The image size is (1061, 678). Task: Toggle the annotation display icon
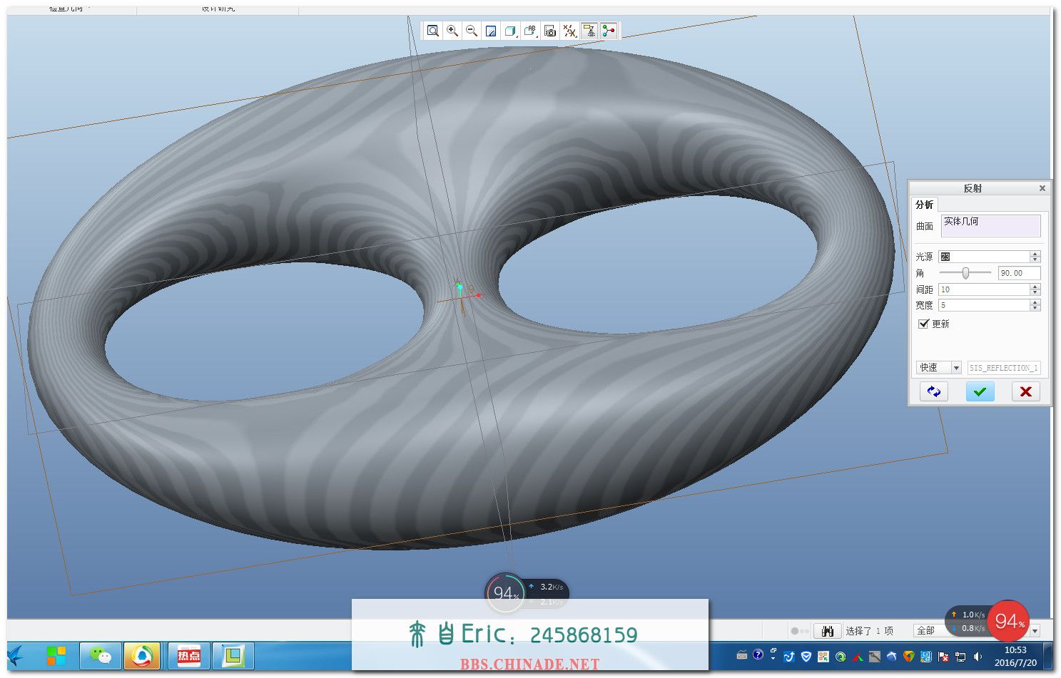pos(589,31)
